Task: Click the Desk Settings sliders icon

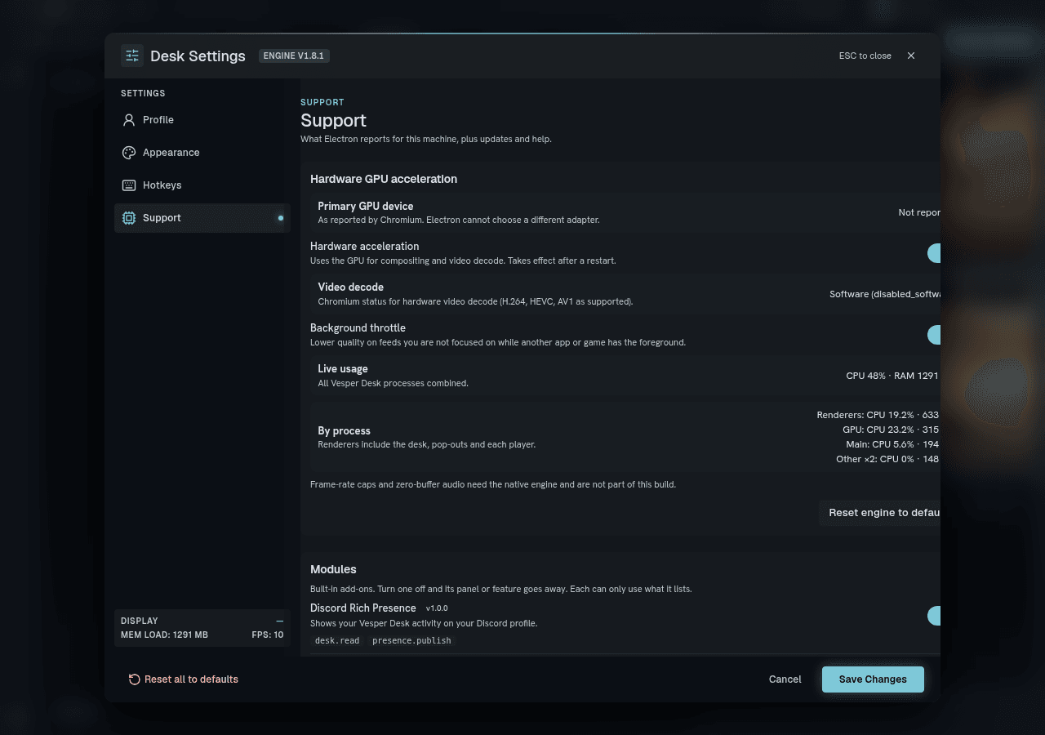Action: pyautogui.click(x=132, y=56)
